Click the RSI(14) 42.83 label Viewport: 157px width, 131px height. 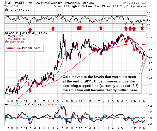click(19, 10)
